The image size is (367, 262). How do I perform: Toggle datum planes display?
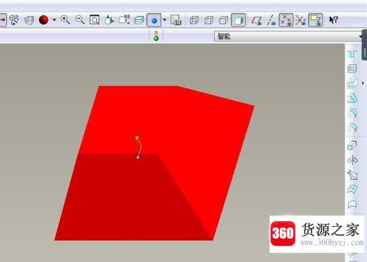click(257, 20)
